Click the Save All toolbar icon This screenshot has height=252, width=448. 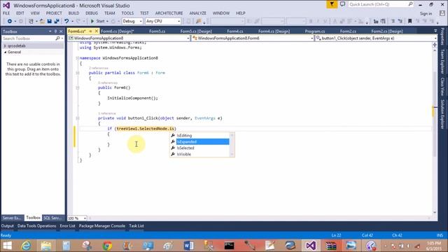pyautogui.click(x=57, y=21)
